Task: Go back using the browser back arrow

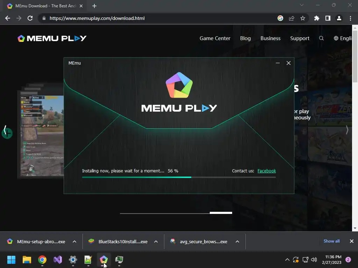Action: click(8, 18)
